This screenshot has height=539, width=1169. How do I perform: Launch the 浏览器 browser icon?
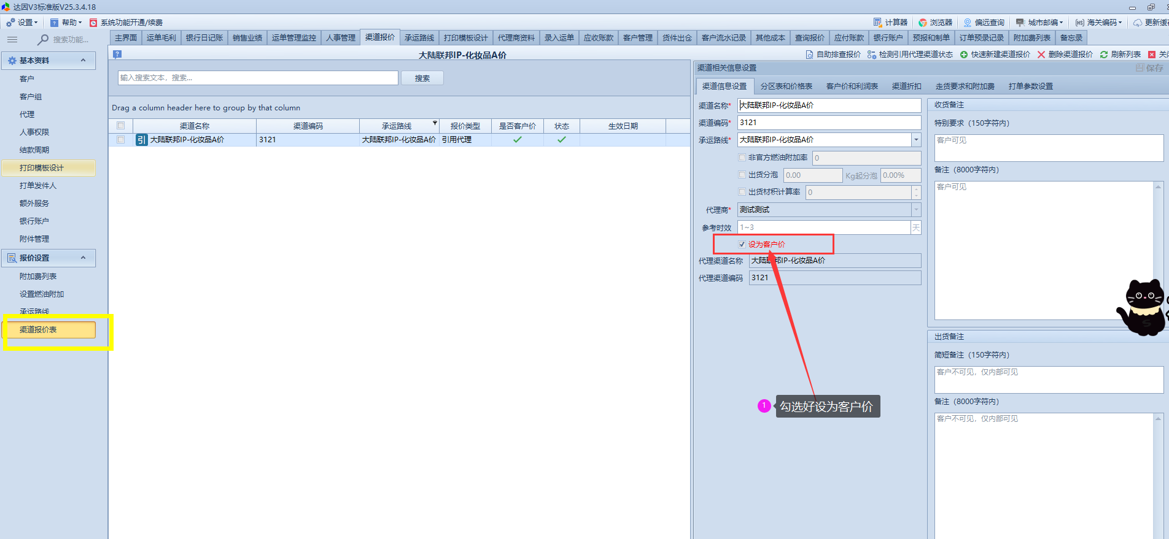(923, 22)
